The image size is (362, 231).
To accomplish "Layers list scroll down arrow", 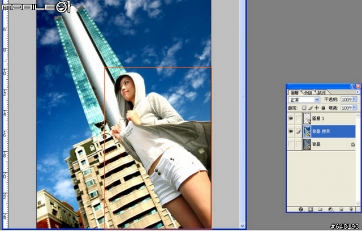I will pos(358,203).
